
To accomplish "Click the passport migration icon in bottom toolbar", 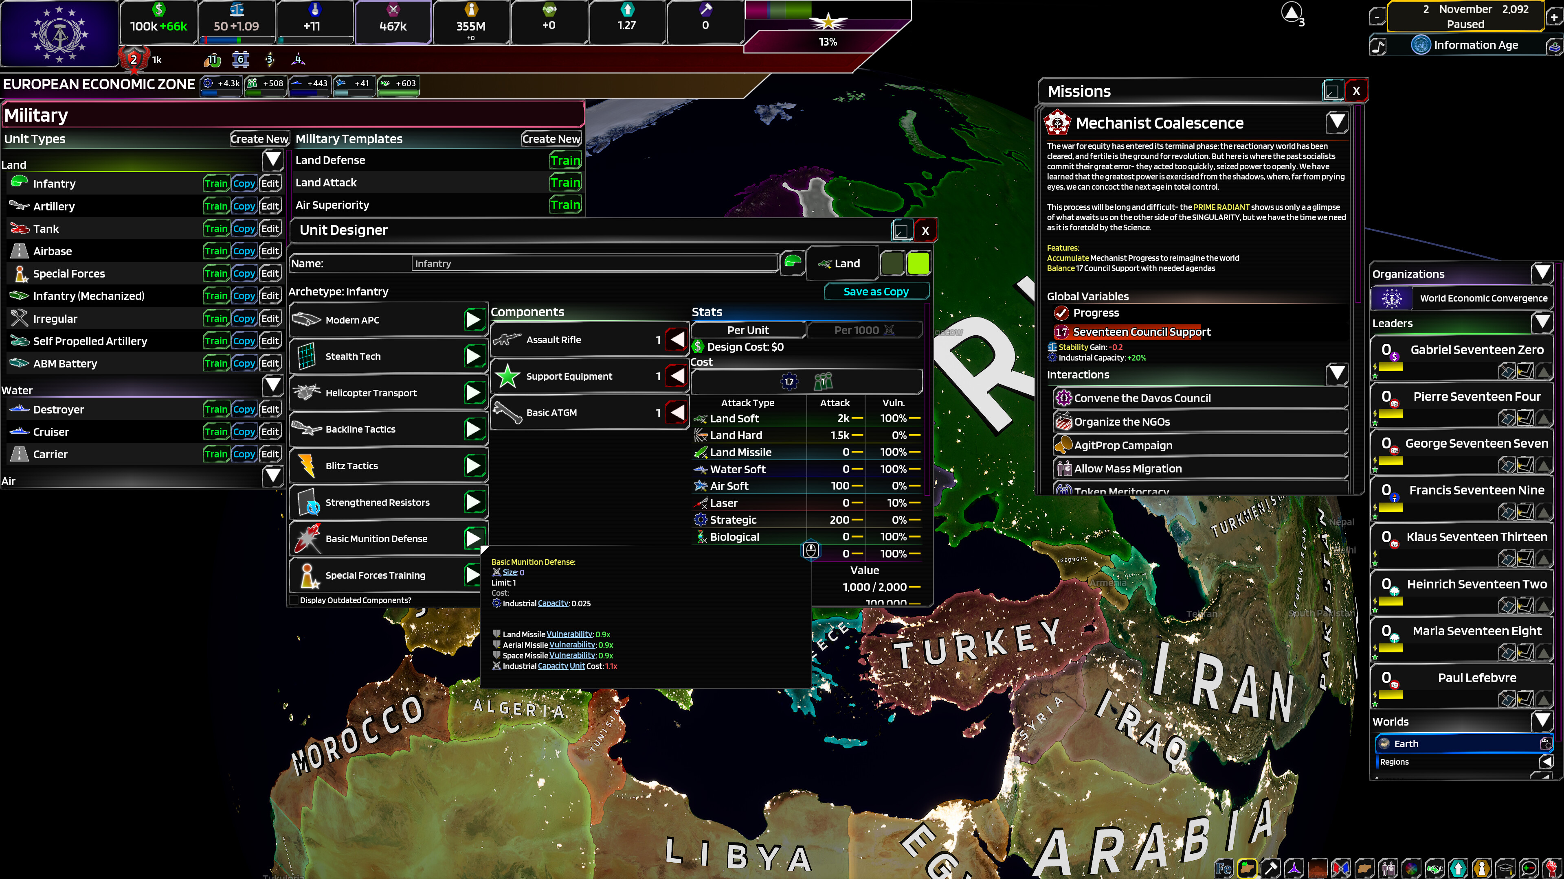I will [x=1388, y=869].
